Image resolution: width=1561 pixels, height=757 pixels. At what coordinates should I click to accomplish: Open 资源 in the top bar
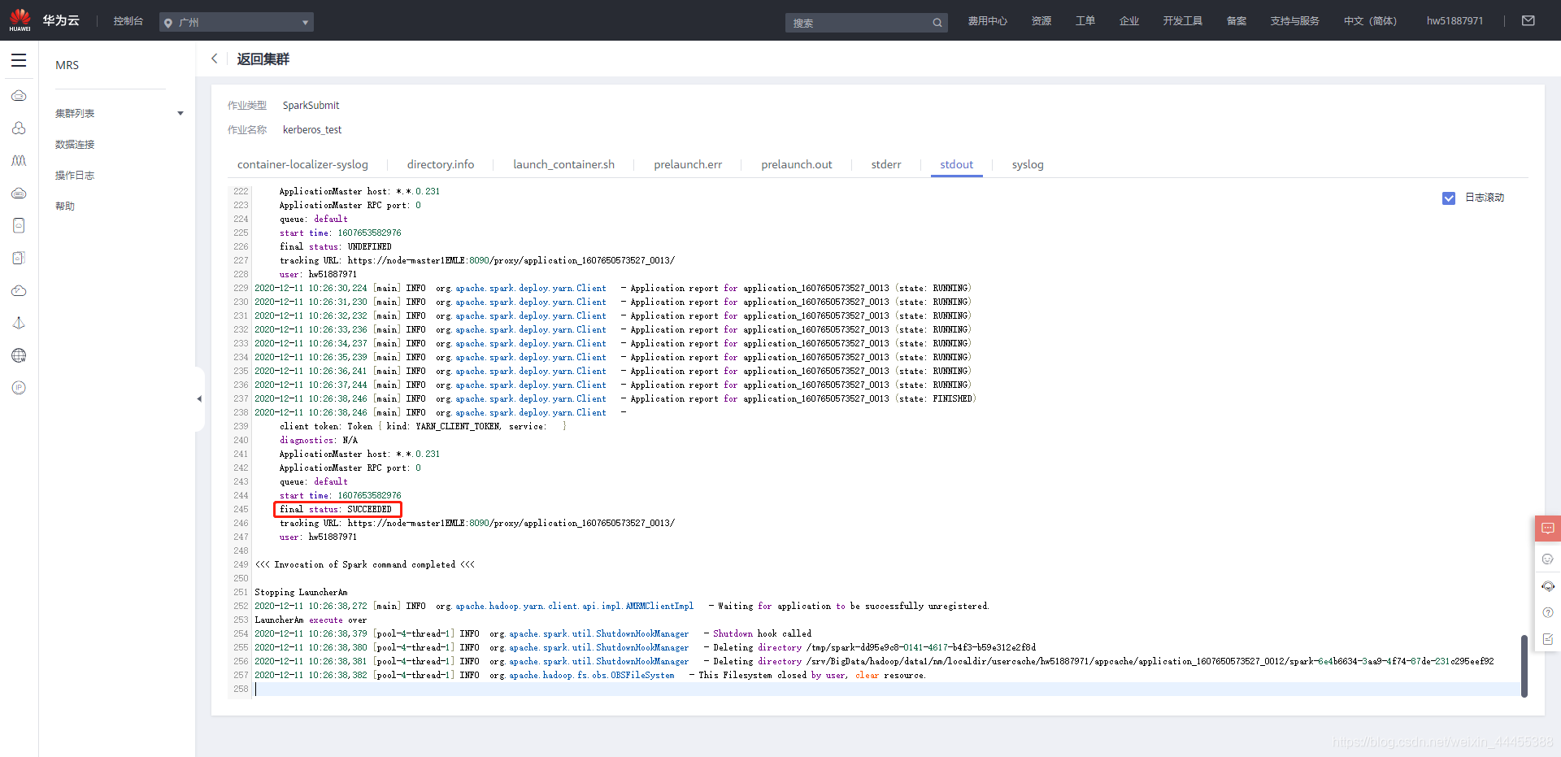(1041, 21)
